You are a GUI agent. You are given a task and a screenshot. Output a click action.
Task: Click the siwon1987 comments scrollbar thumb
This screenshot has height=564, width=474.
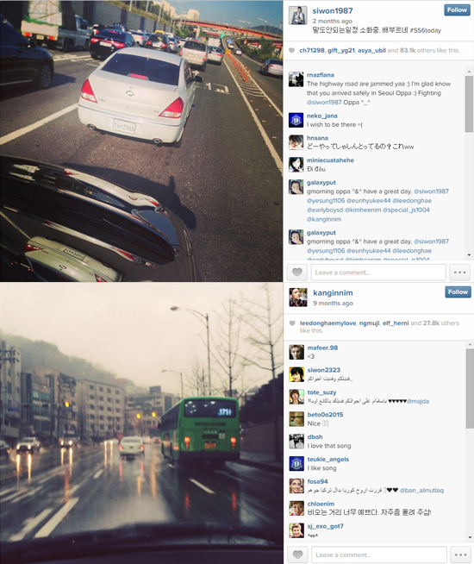pos(469,104)
